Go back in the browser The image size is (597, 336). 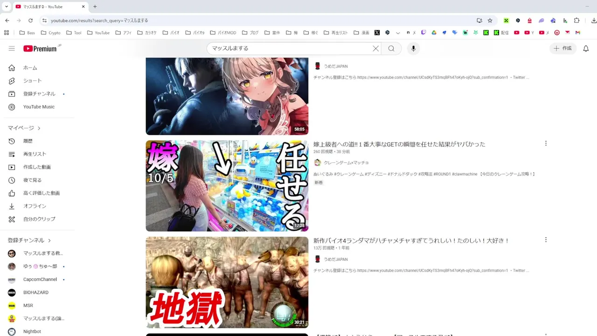(7, 21)
